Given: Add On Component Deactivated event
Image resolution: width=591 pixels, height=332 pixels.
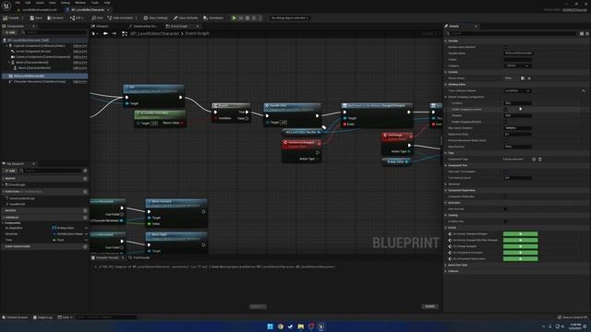Looking at the screenshot, I should click(521, 259).
